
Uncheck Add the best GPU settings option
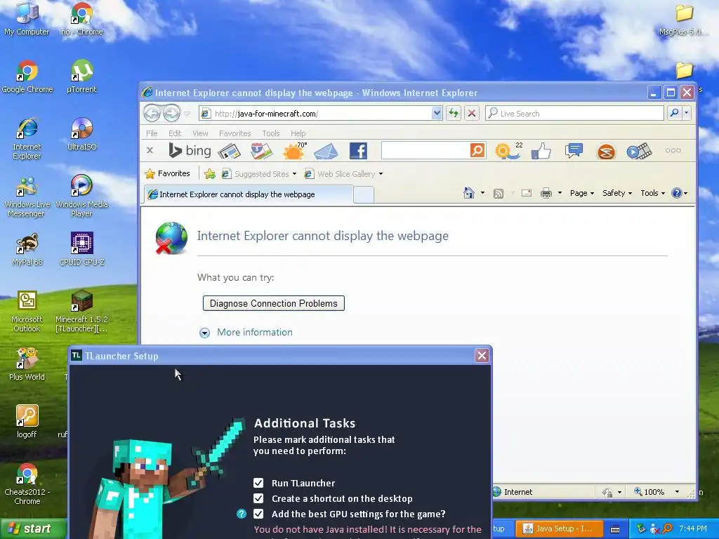pyautogui.click(x=258, y=514)
